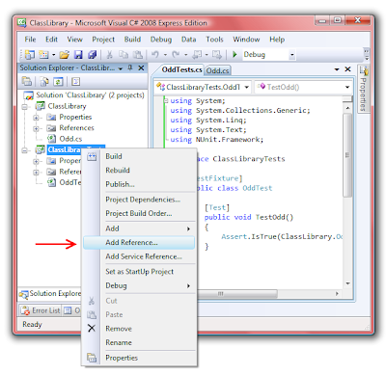Viewport: 386px width, 376px height.
Task: Click Solution Explorer Properties toolbar icon
Action: click(x=27, y=81)
